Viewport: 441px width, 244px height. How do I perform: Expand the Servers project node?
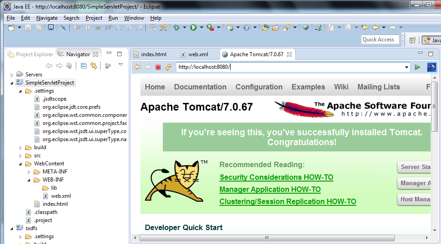[x=12, y=75]
